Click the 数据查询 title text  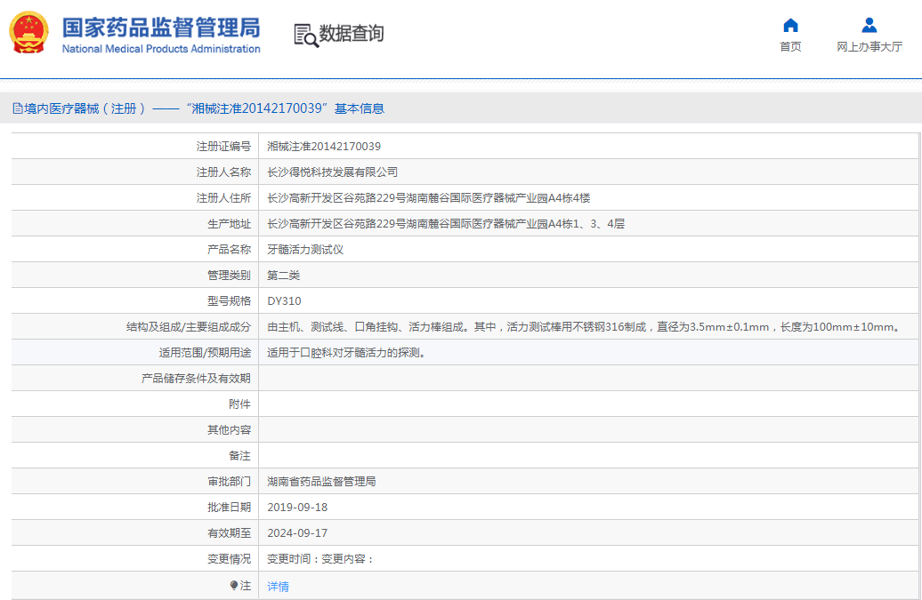(x=352, y=34)
